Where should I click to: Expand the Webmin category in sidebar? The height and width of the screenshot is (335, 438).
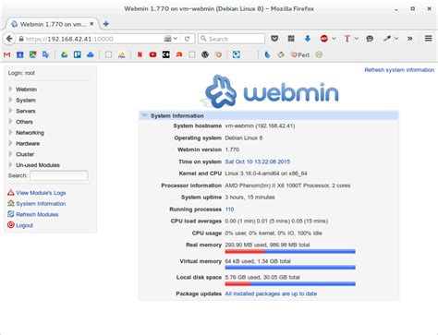[x=10, y=89]
